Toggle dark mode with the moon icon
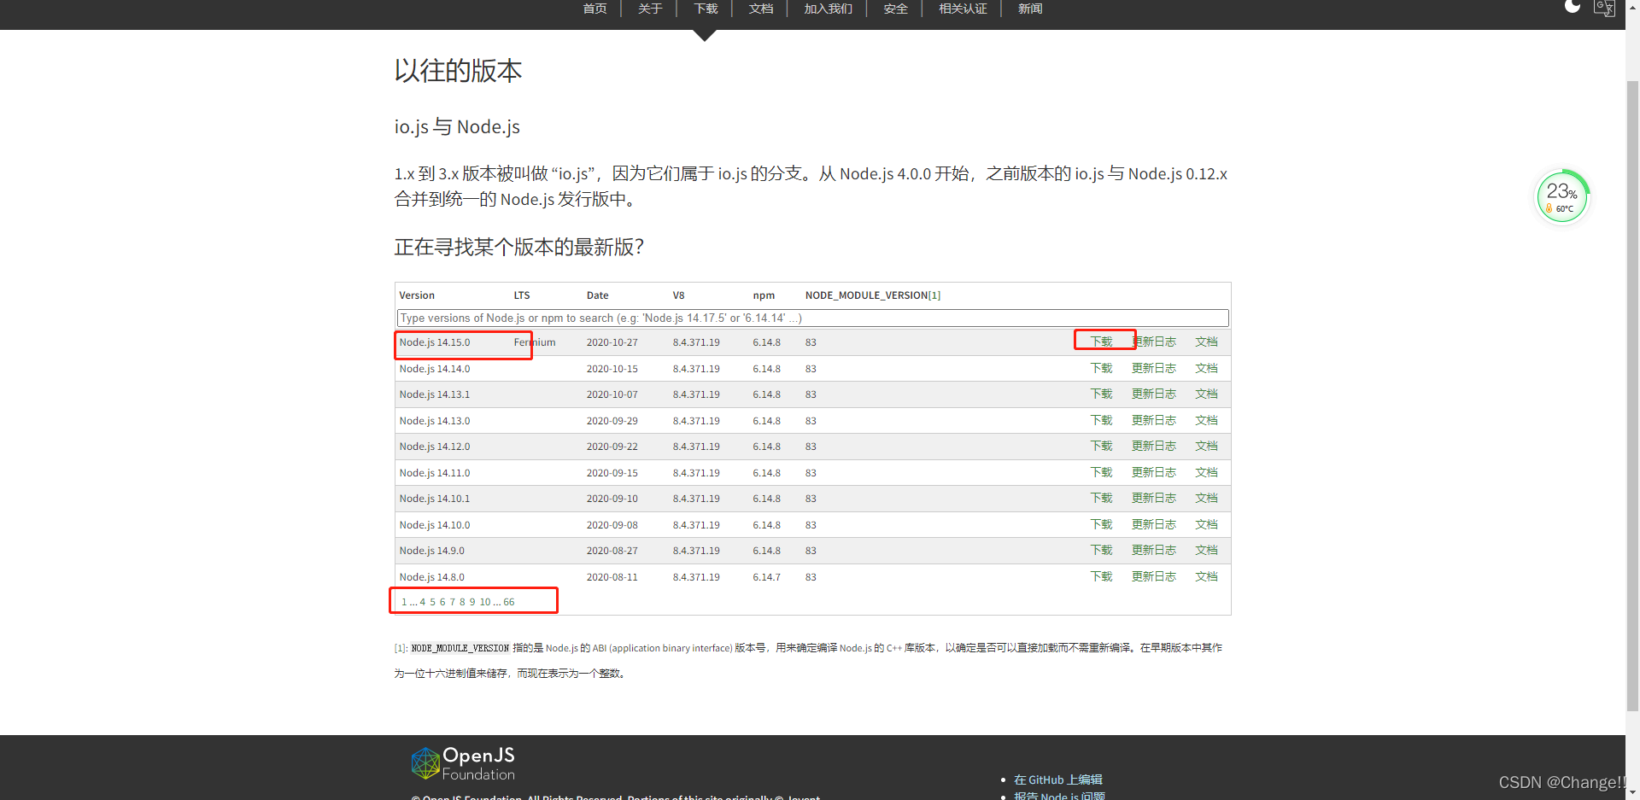The width and height of the screenshot is (1640, 800). coord(1572,6)
